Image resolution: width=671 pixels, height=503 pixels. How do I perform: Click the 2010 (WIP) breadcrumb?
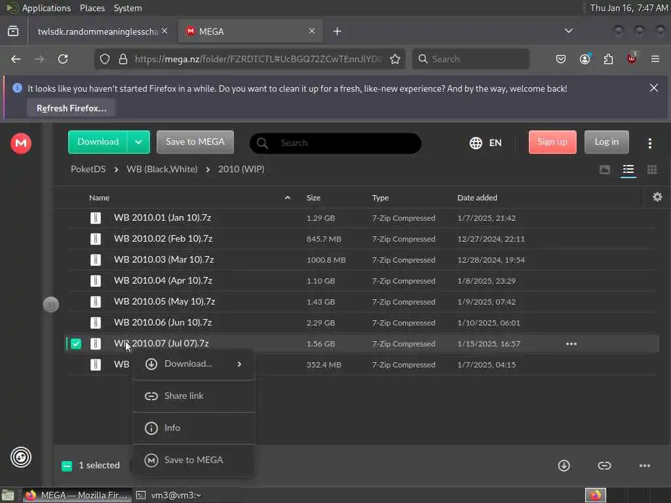coord(241,169)
